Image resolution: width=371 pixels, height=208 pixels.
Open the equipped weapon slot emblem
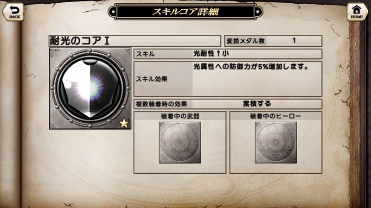tap(180, 143)
